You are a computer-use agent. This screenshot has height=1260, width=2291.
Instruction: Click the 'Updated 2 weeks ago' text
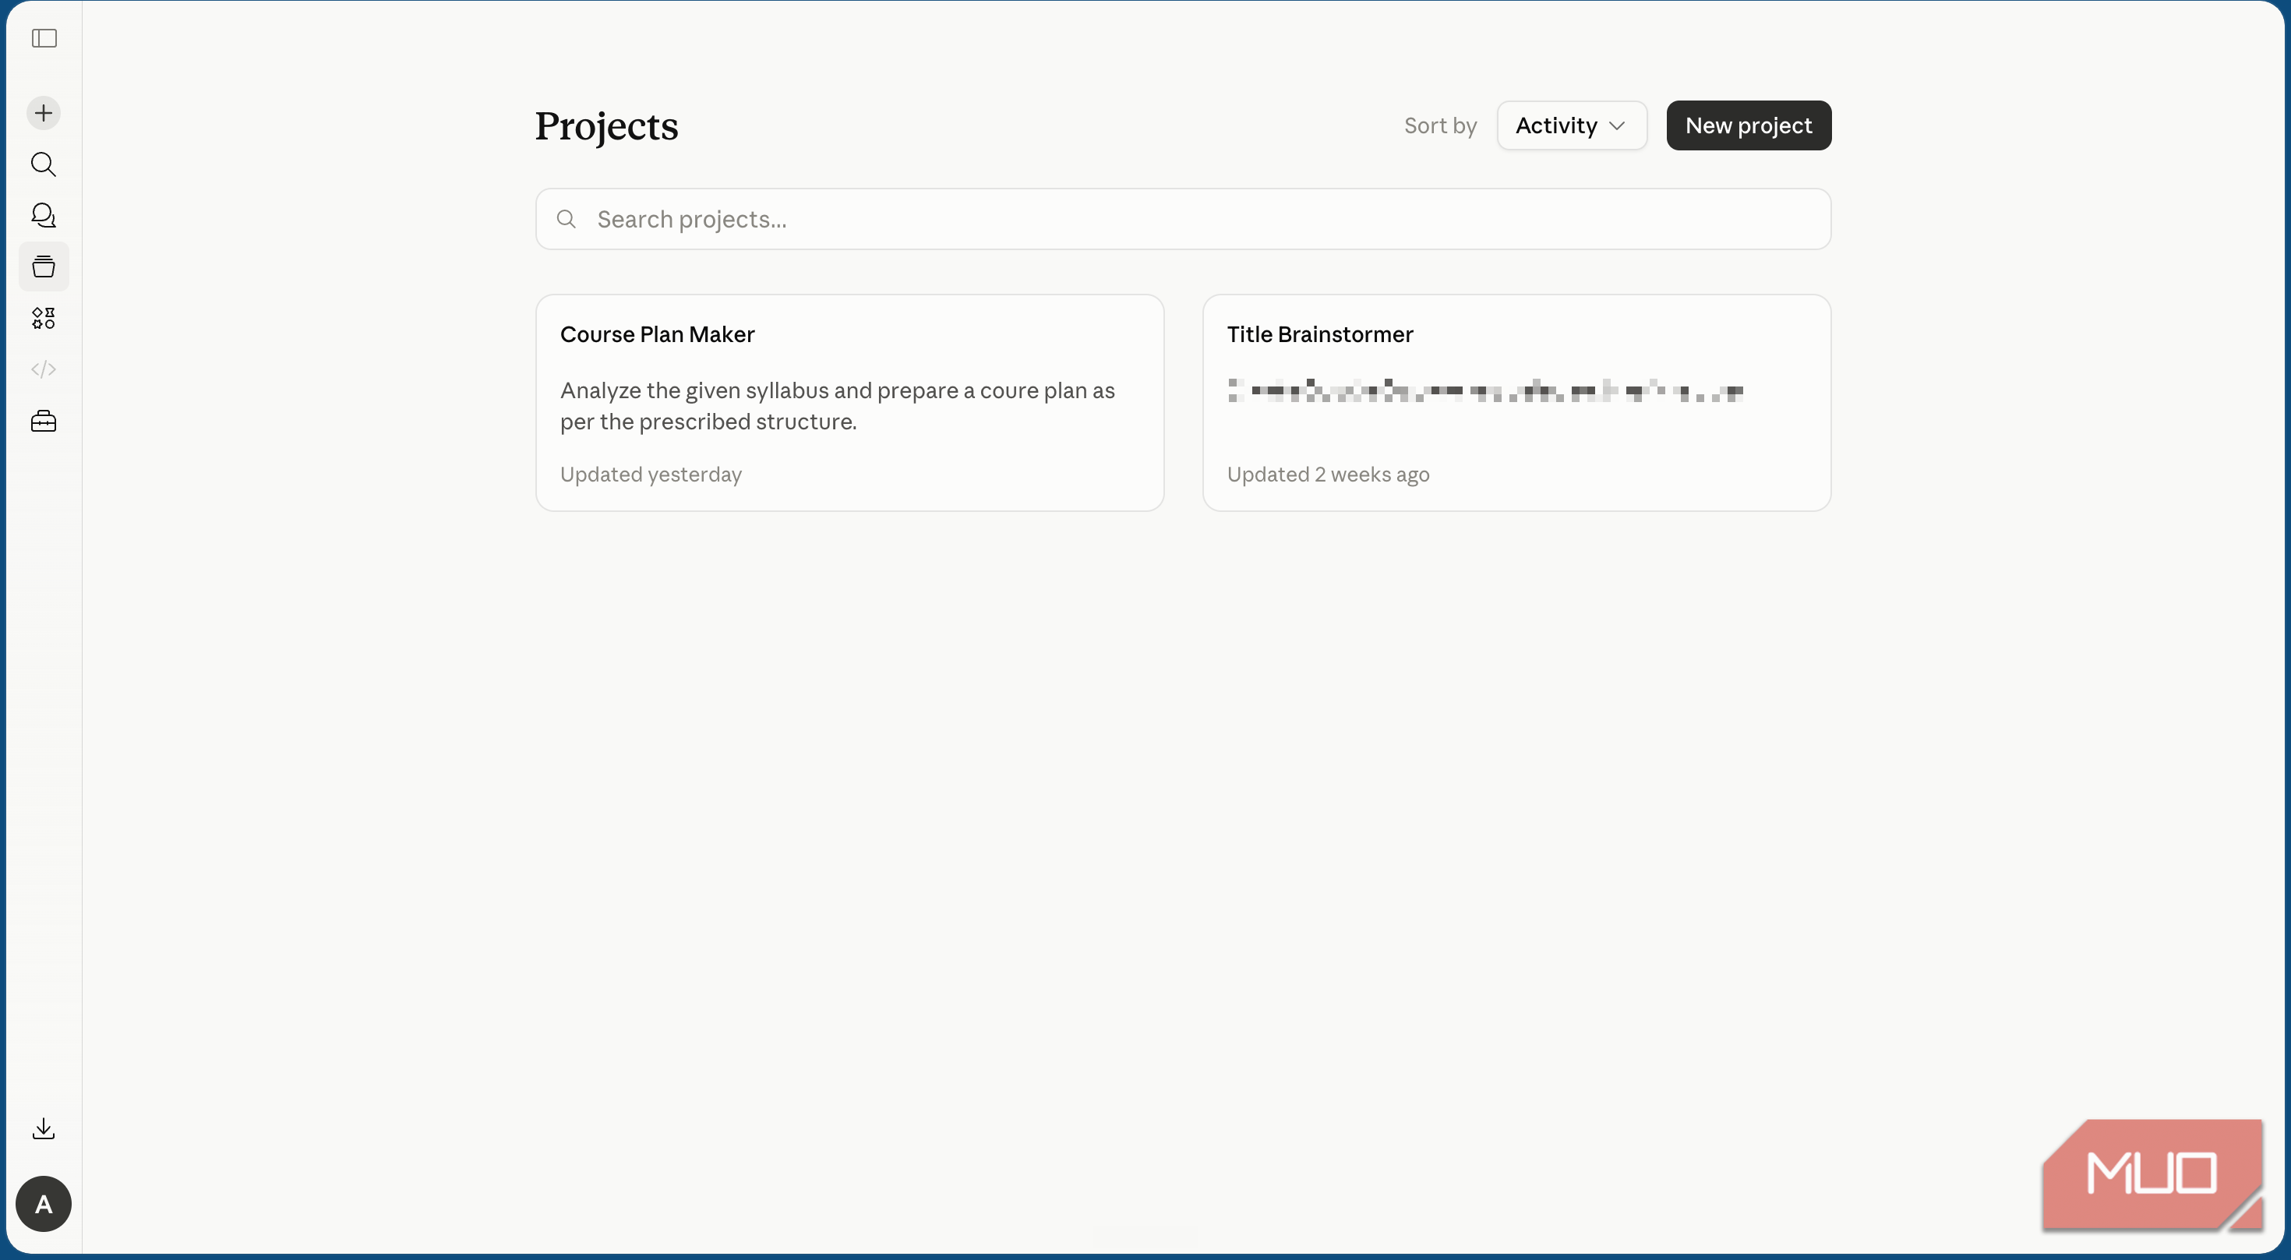click(1328, 475)
